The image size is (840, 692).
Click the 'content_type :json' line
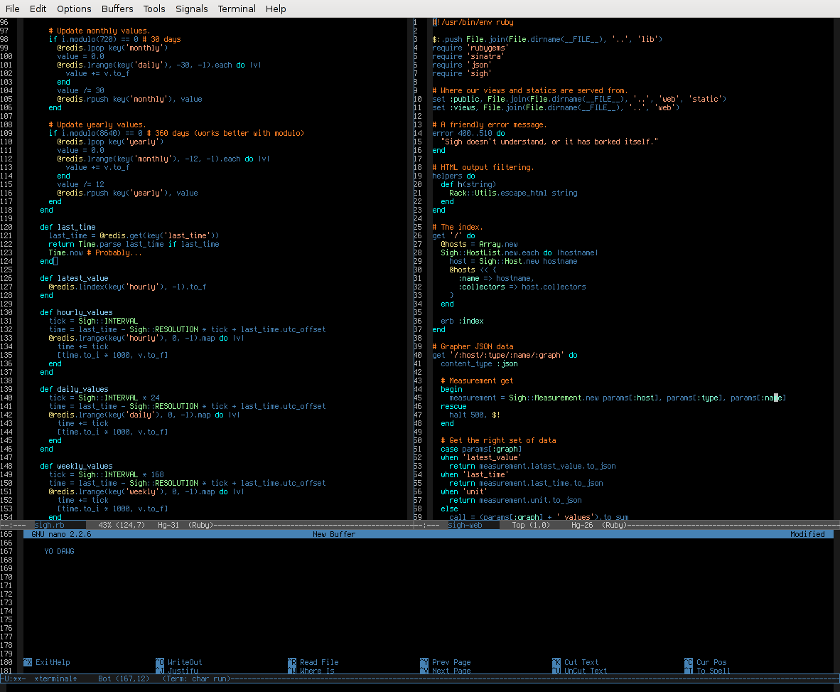pyautogui.click(x=479, y=363)
